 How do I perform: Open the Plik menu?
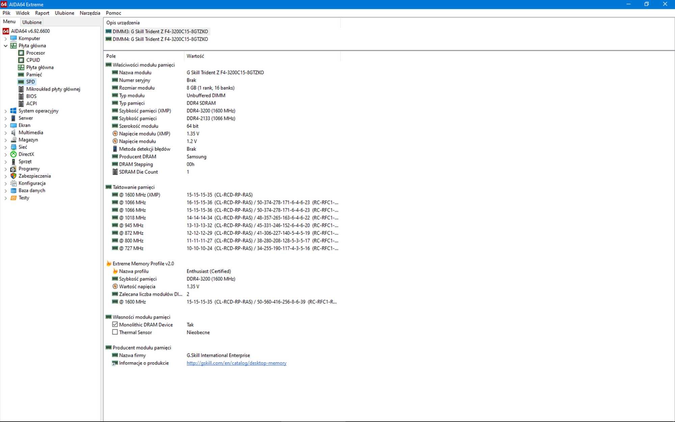[6, 13]
